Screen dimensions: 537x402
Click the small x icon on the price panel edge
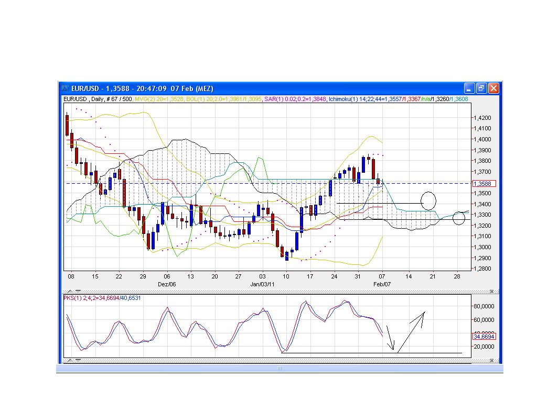pyautogui.click(x=492, y=292)
